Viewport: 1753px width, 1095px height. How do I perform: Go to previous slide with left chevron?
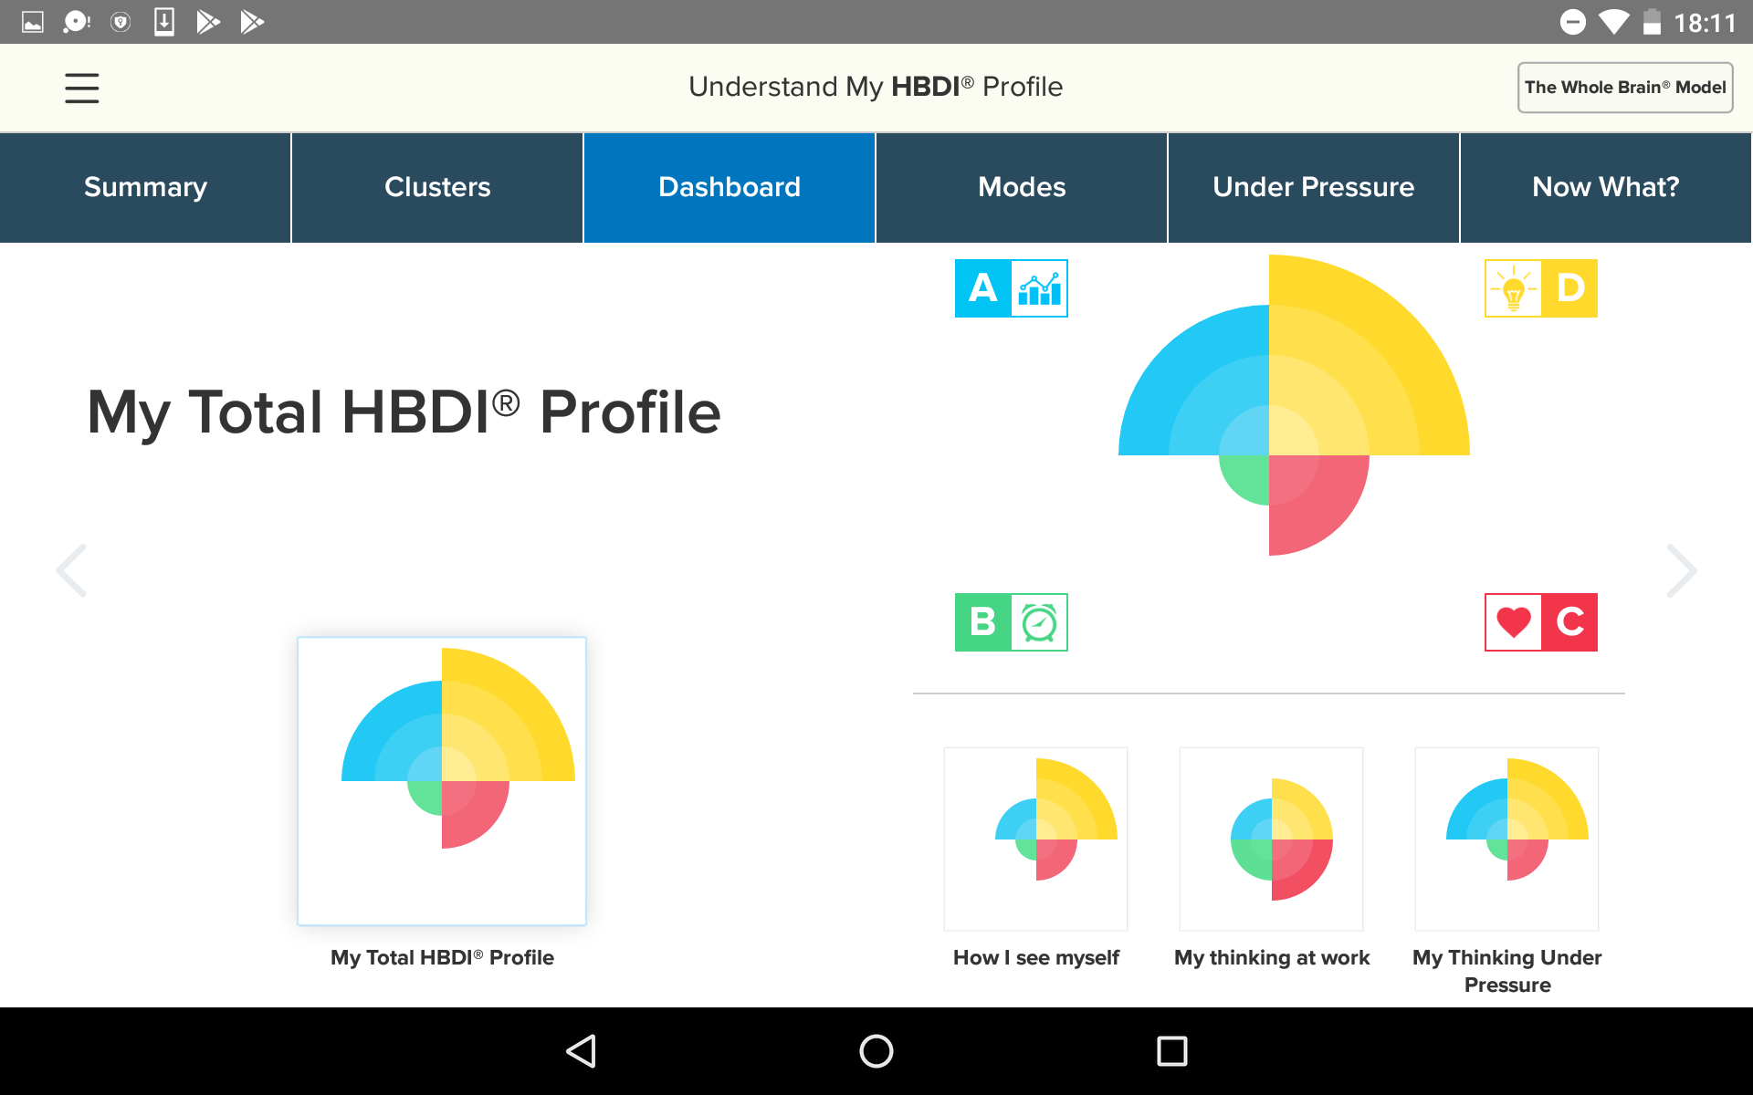point(72,571)
